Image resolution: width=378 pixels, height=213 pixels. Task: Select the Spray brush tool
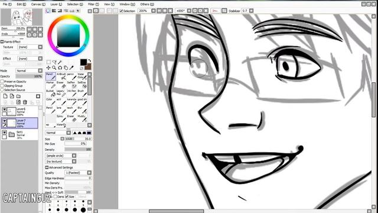(x=61, y=118)
